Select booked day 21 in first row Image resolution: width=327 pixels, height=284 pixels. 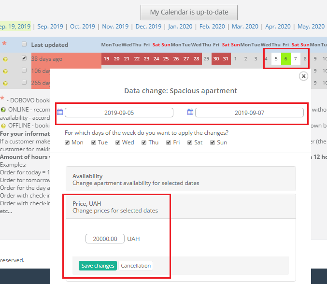[127, 59]
